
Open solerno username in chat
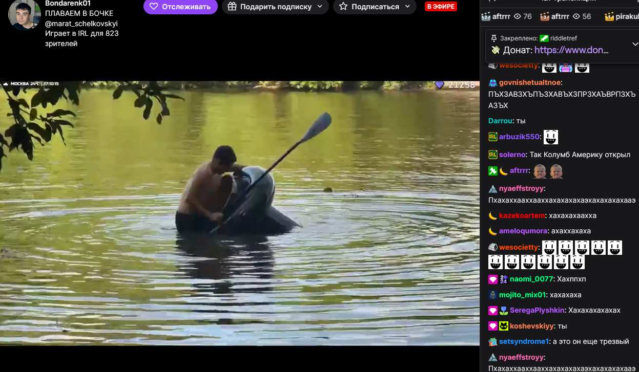tap(512, 155)
